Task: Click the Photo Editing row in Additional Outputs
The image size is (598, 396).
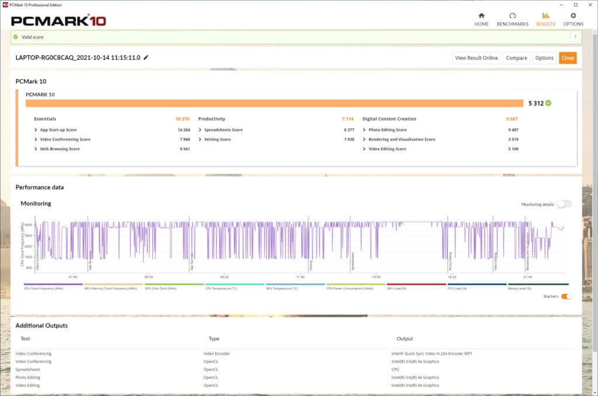Action: point(28,377)
